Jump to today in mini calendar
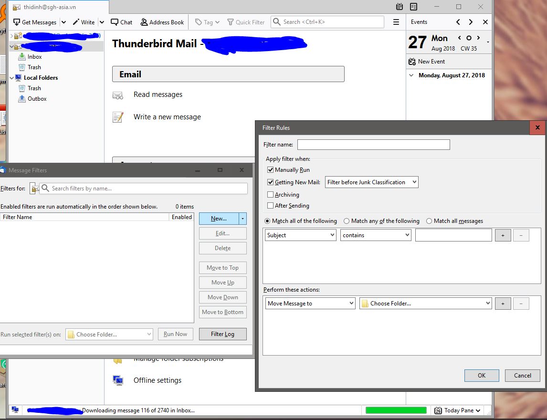The height and width of the screenshot is (420, 547). pyautogui.click(x=469, y=38)
